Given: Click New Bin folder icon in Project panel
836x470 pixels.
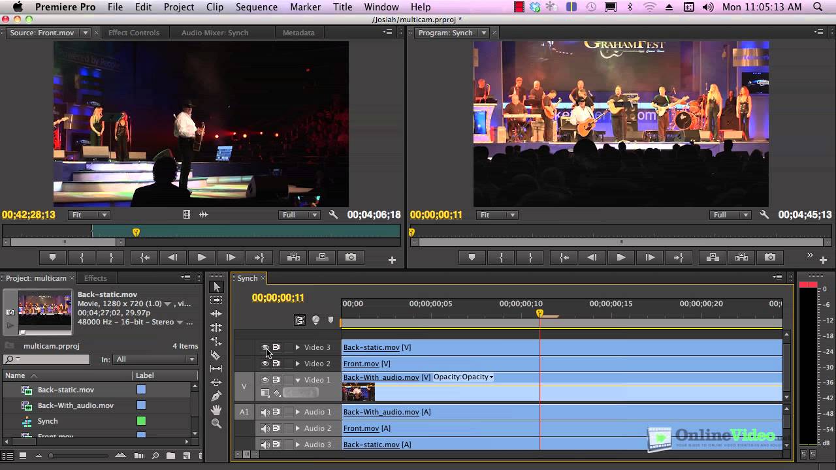Looking at the screenshot, I should click(170, 456).
